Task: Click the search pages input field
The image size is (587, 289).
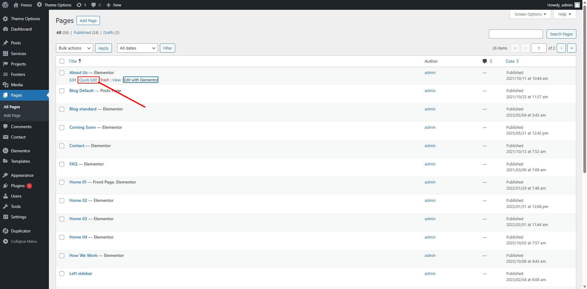Action: pyautogui.click(x=515, y=34)
